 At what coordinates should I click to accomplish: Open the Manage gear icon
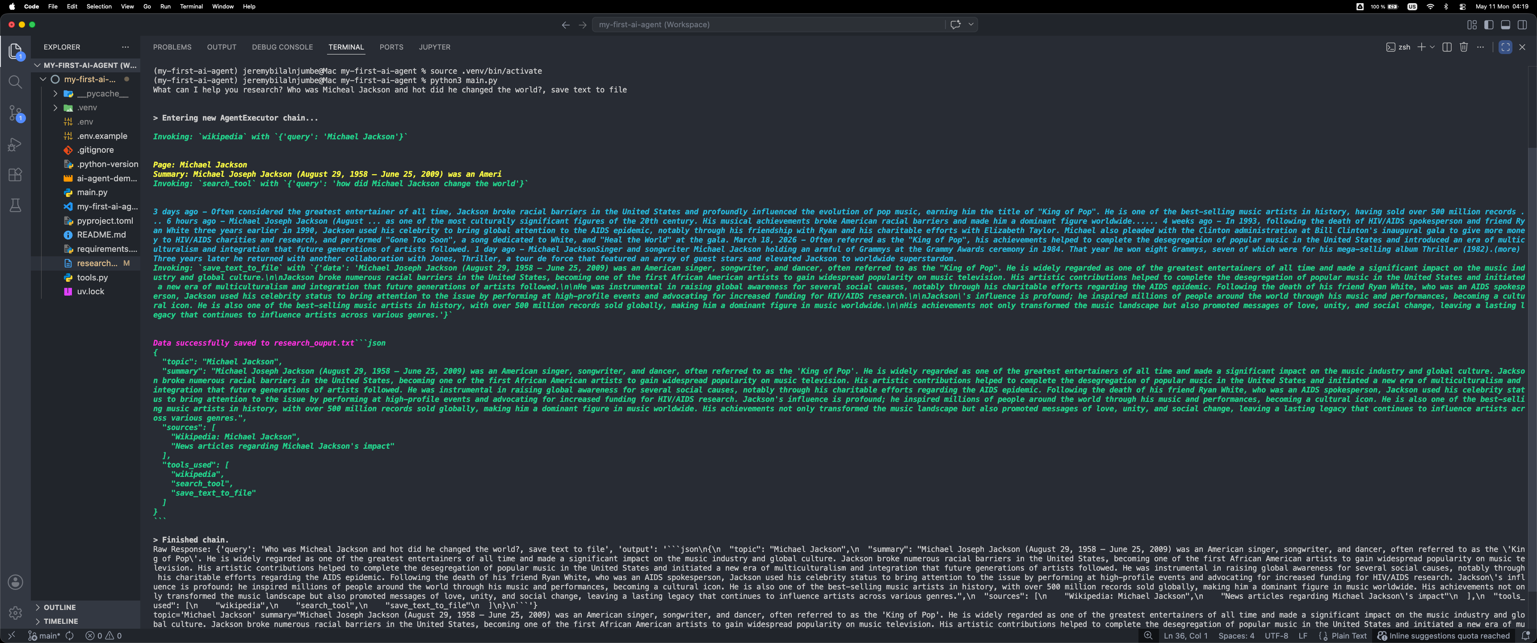(16, 613)
